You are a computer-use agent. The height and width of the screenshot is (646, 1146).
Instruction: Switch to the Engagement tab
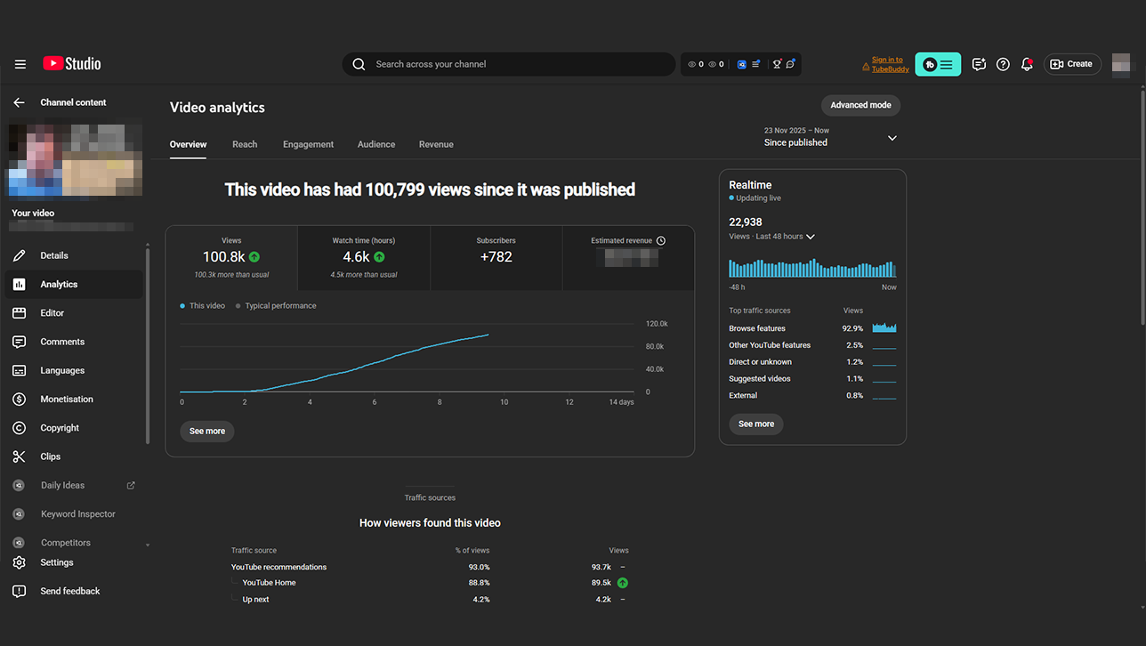308,144
